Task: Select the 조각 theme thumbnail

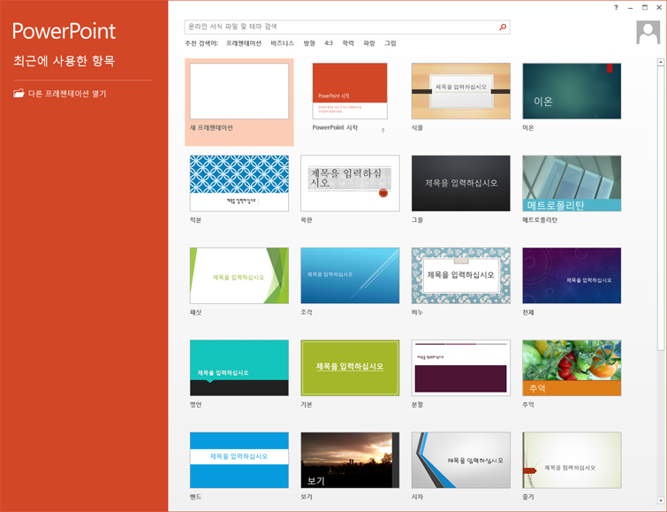Action: [x=350, y=276]
